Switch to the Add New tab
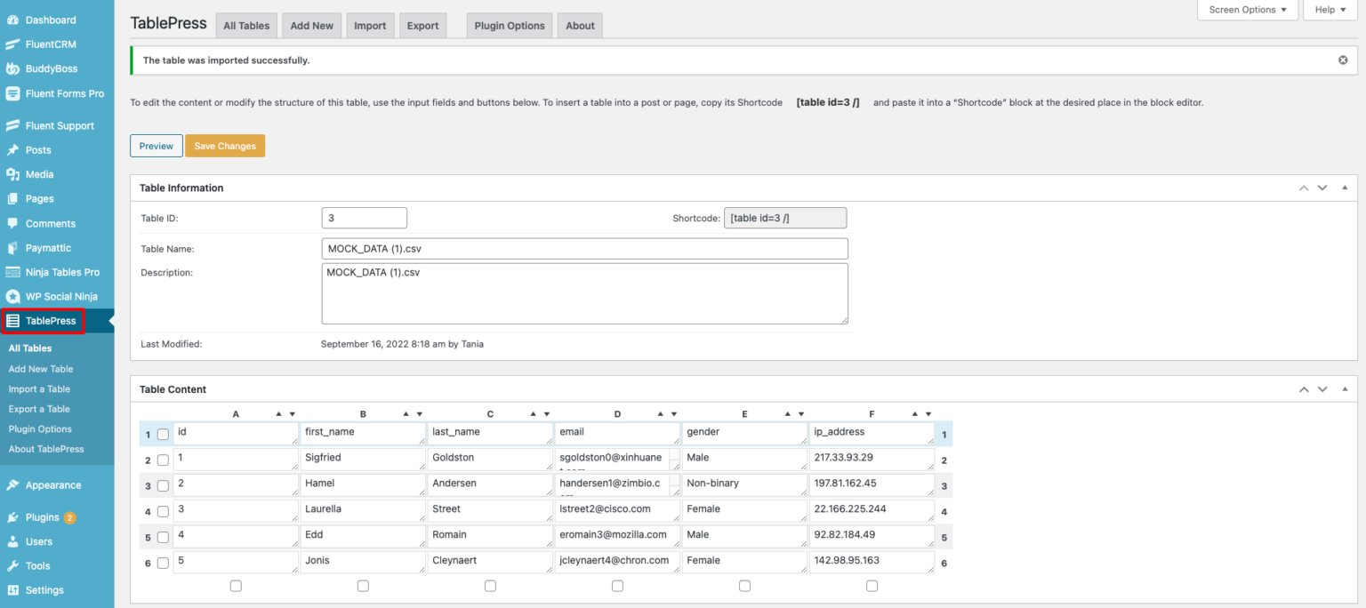The image size is (1366, 608). tap(311, 25)
